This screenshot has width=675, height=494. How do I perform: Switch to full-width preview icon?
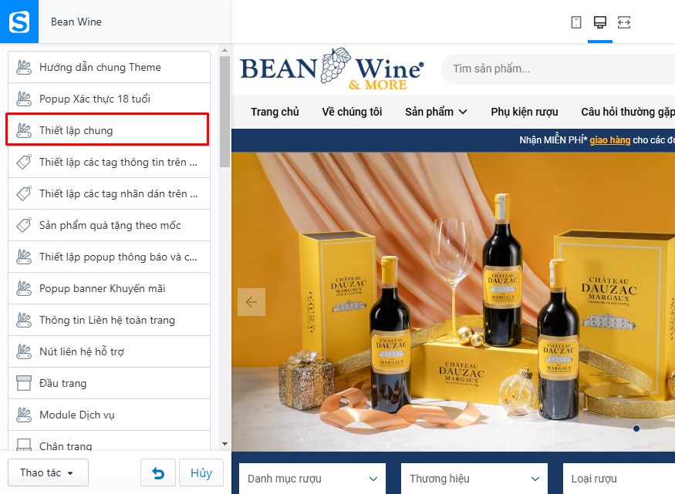click(x=624, y=22)
